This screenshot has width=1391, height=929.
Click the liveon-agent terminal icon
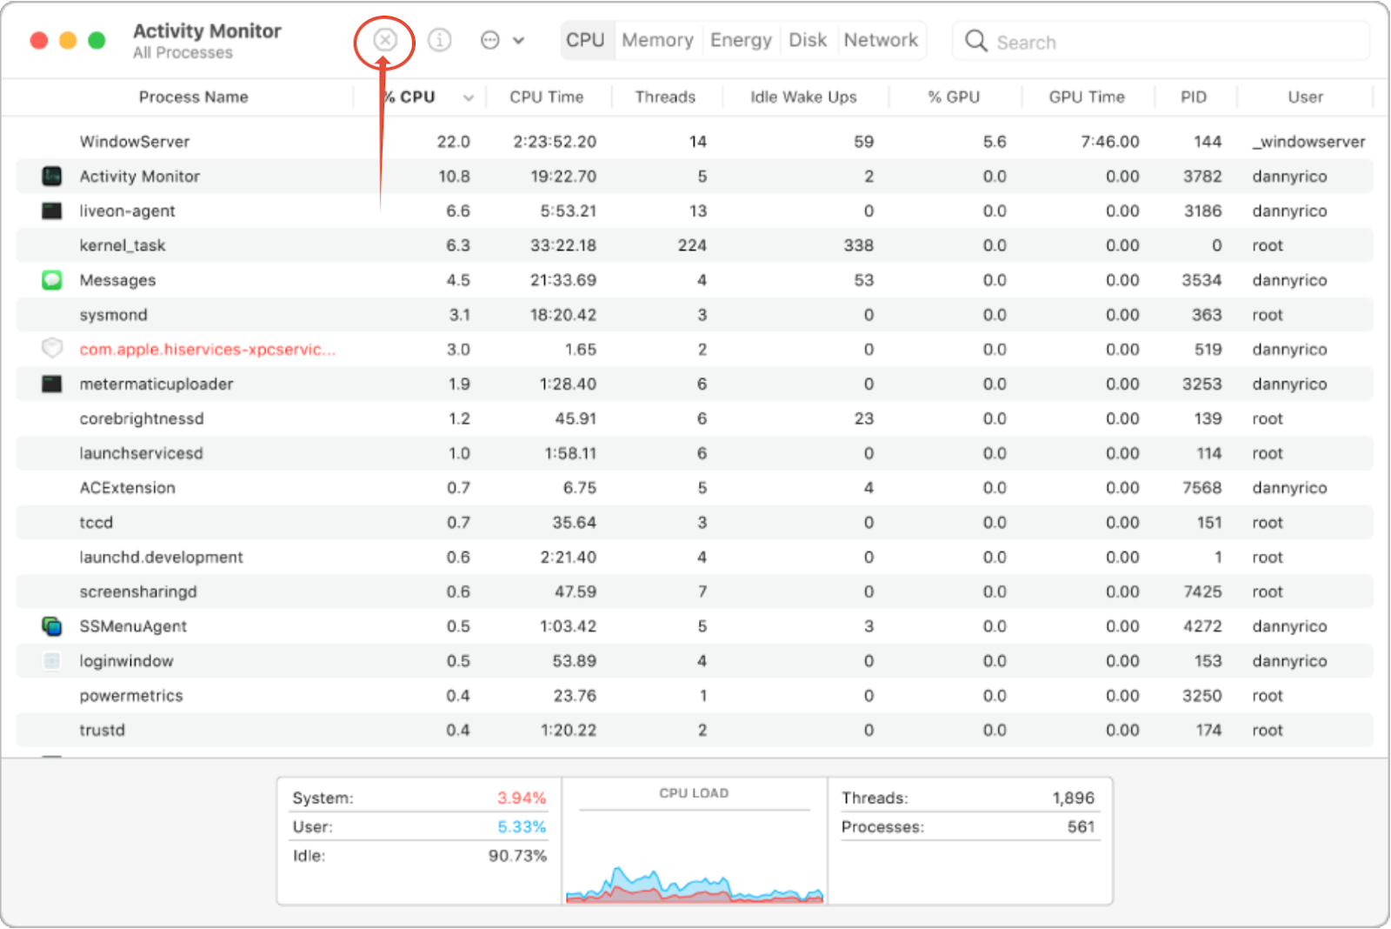click(x=52, y=211)
